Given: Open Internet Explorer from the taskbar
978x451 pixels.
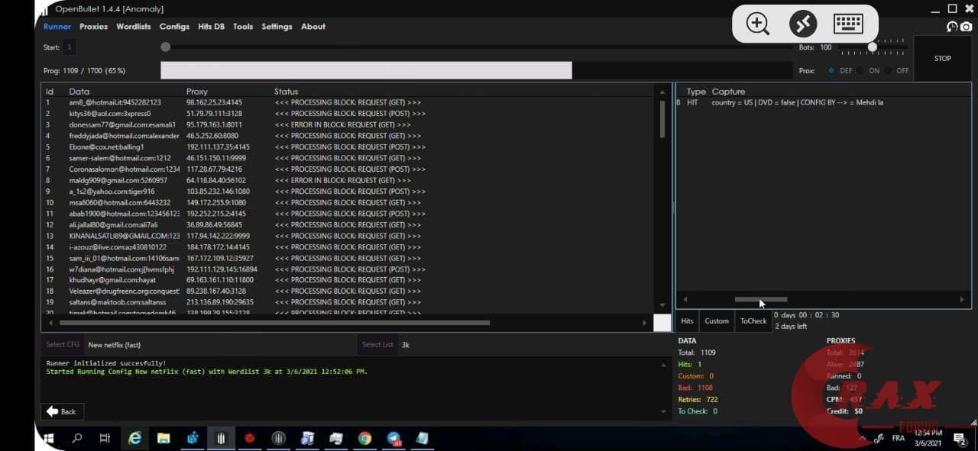Looking at the screenshot, I should point(135,438).
